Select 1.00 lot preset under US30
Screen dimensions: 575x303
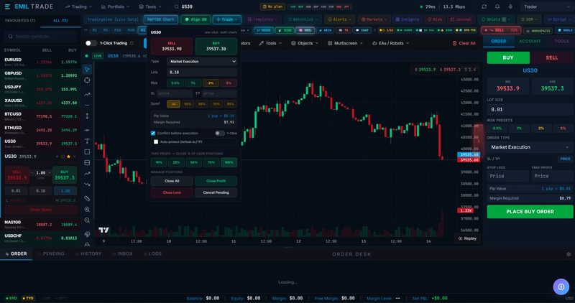click(65, 191)
